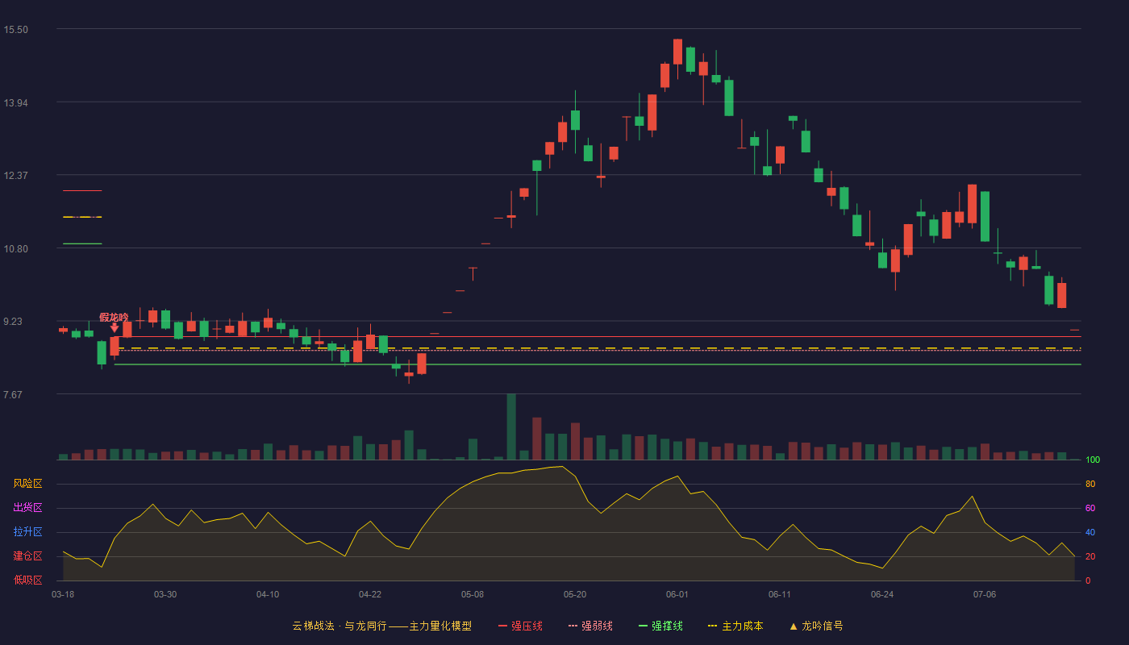Select the 拉升区 zone label

click(27, 532)
